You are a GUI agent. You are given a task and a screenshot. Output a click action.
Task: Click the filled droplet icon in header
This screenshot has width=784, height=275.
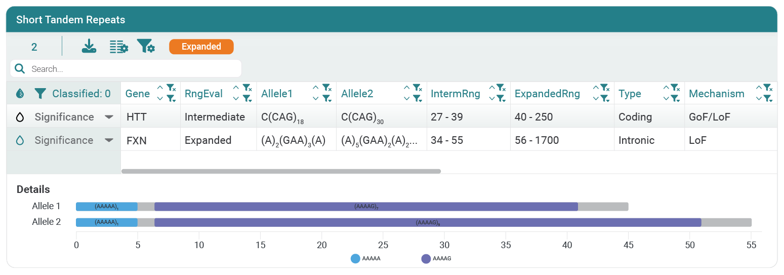(20, 94)
